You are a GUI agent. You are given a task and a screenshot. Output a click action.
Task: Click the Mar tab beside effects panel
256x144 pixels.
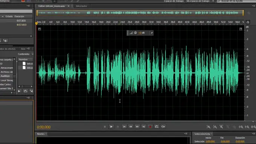(x=23, y=49)
